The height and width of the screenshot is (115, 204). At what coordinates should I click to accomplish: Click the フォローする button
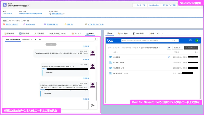click(x=140, y=5)
